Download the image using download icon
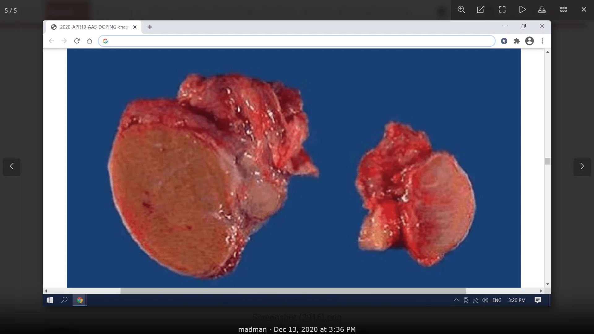Image resolution: width=594 pixels, height=334 pixels. [x=542, y=10]
